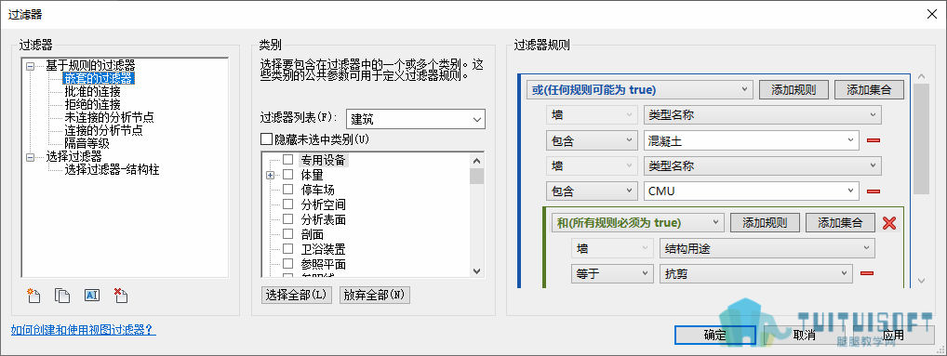Viewport: 947px width, 356px height.
Task: Click 添加集合 in the OR set
Action: pos(869,90)
